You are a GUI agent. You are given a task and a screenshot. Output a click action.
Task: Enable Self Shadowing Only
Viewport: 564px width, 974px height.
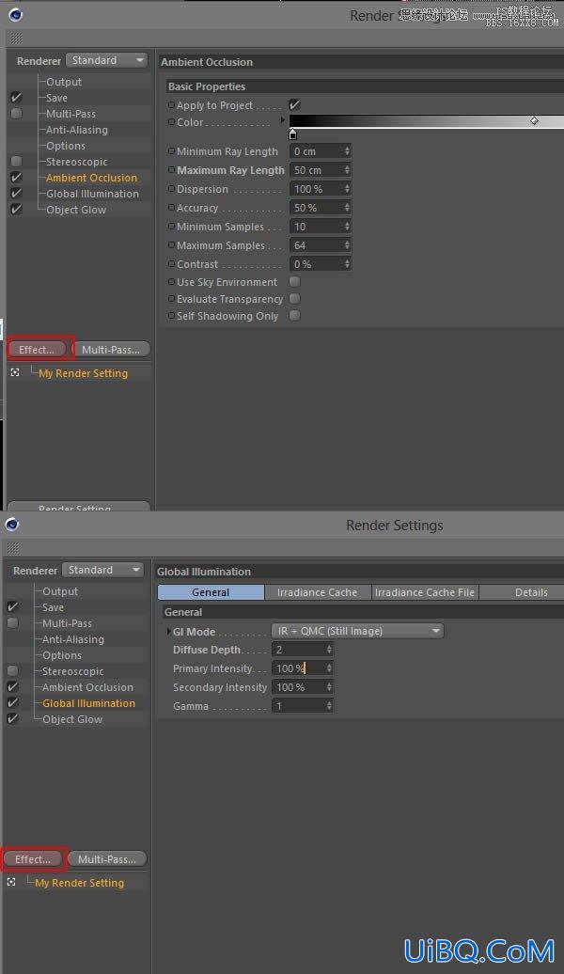tap(294, 316)
